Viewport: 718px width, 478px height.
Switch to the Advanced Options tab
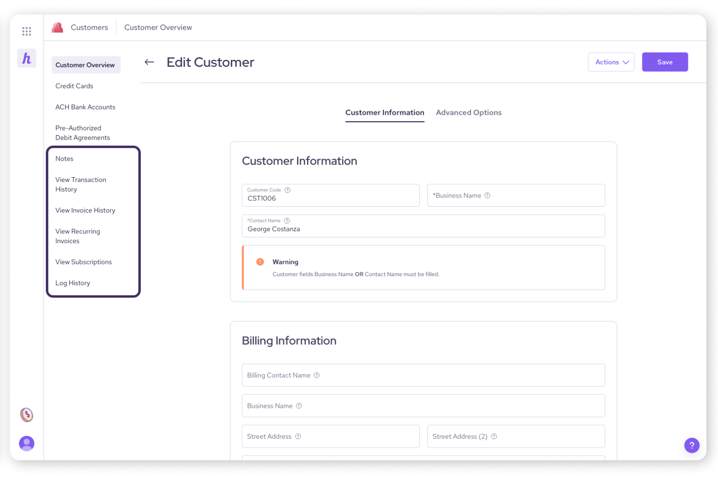(468, 112)
